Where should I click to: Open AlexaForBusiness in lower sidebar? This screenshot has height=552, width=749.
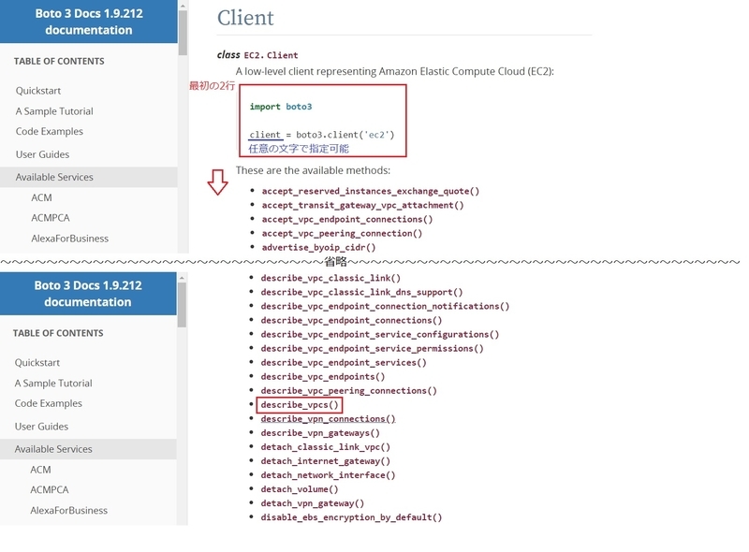(x=68, y=511)
